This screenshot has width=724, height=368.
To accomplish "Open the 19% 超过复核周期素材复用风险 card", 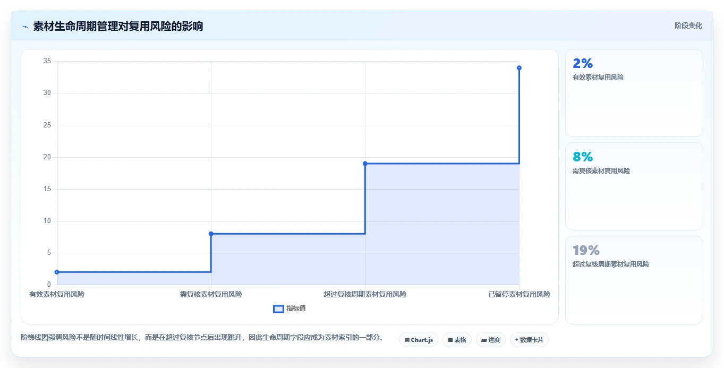I will 634,280.
